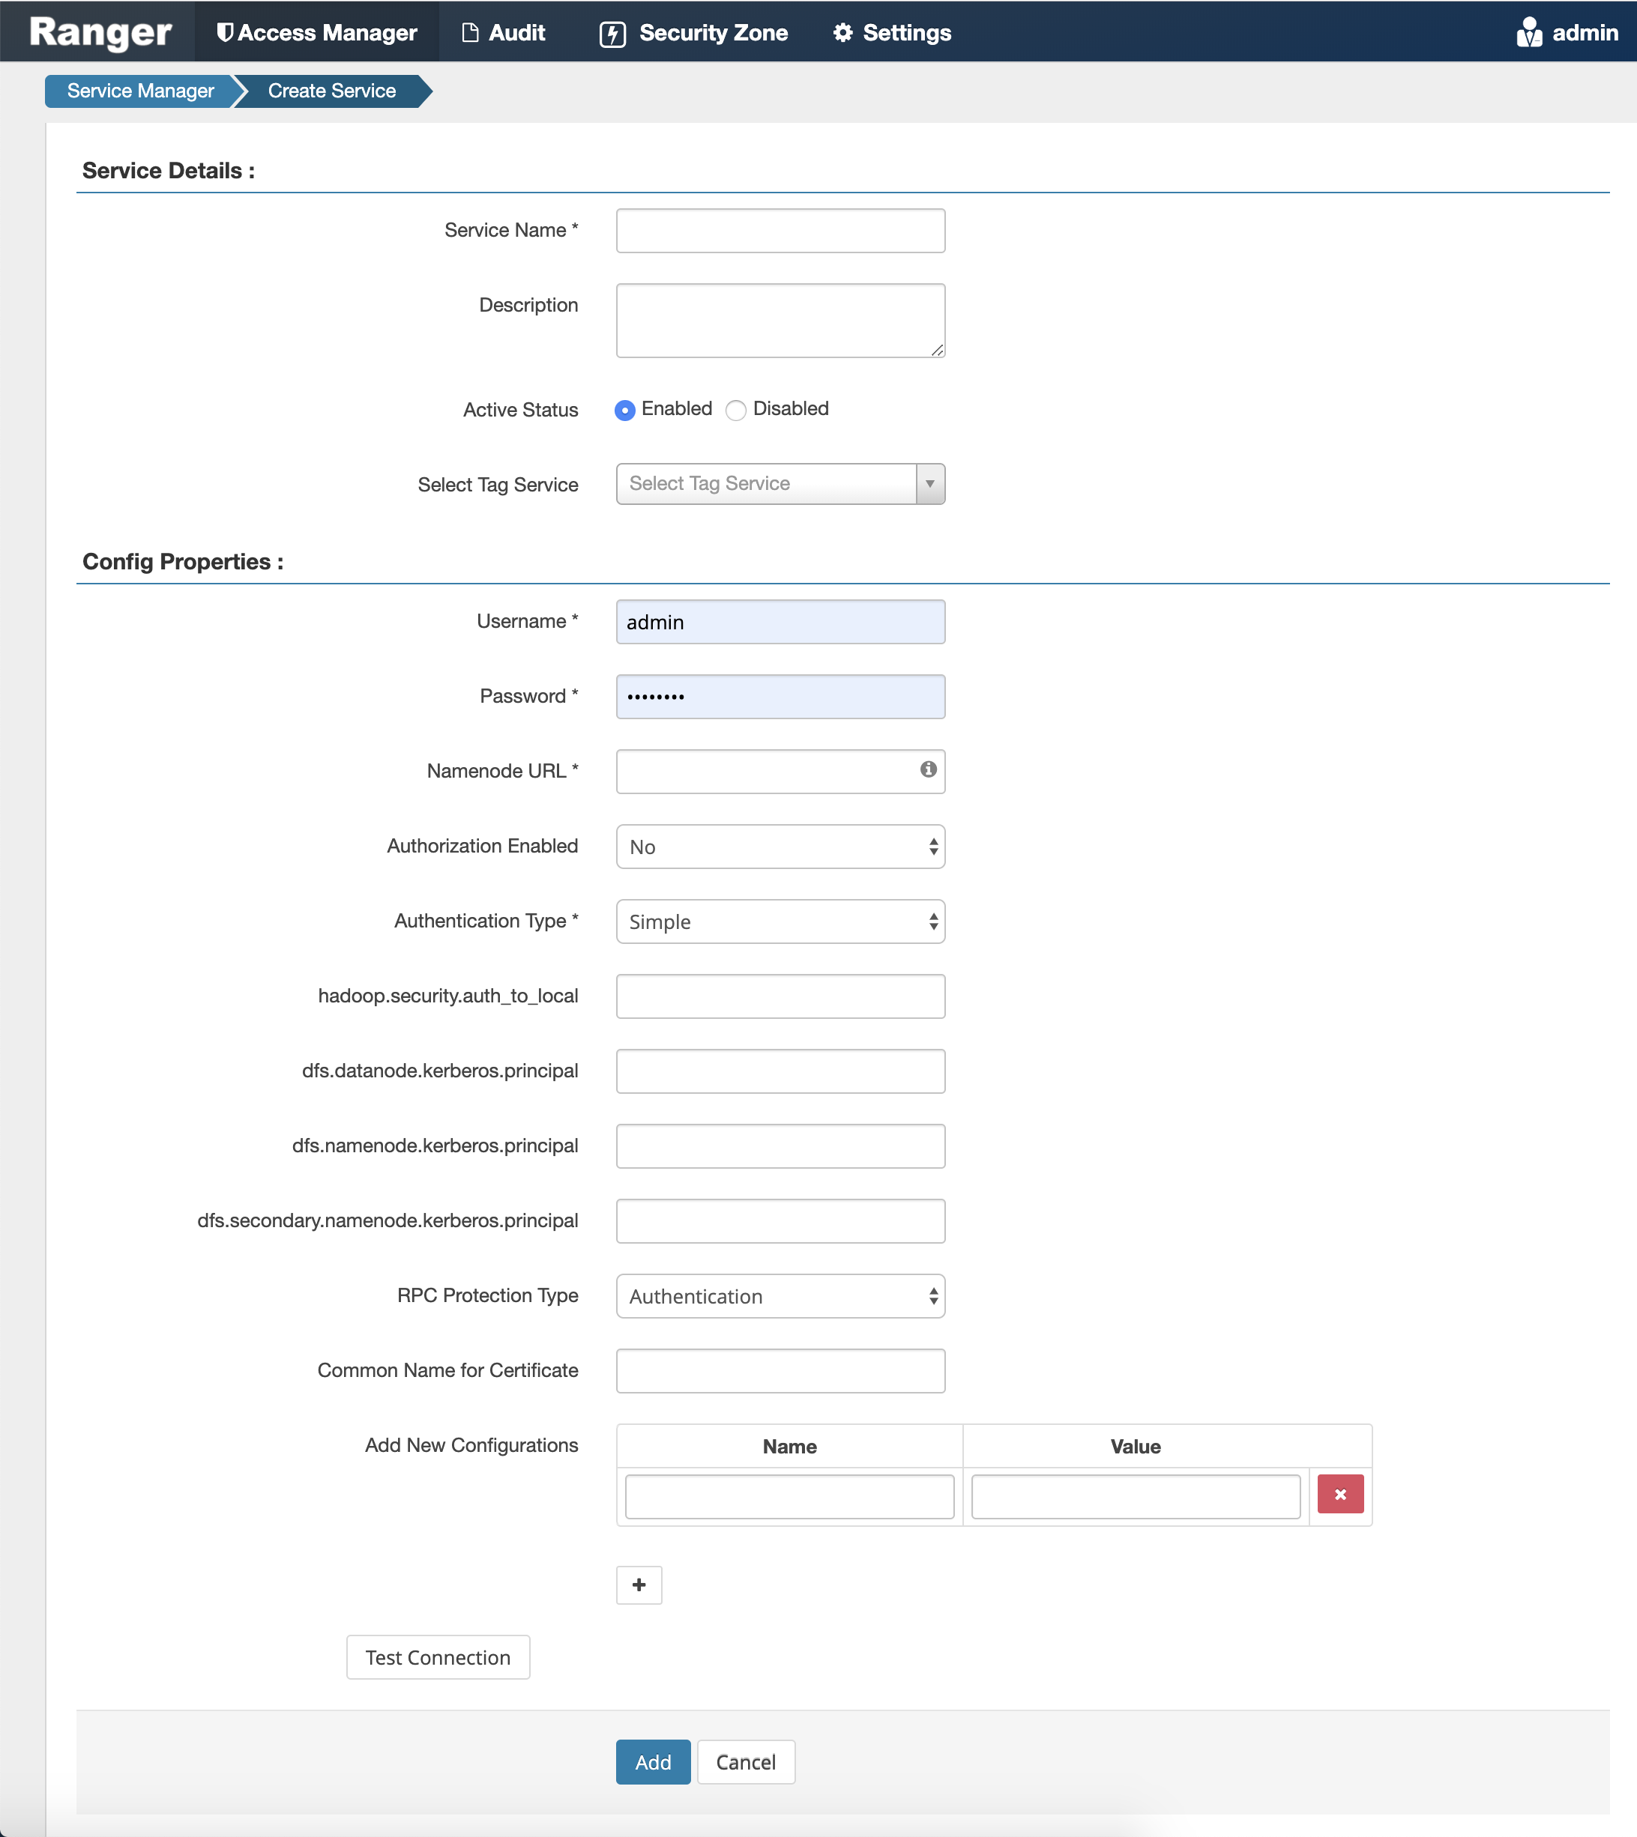Select the Enabled active status radio button
Image resolution: width=1637 pixels, height=1837 pixels.
[x=625, y=410]
